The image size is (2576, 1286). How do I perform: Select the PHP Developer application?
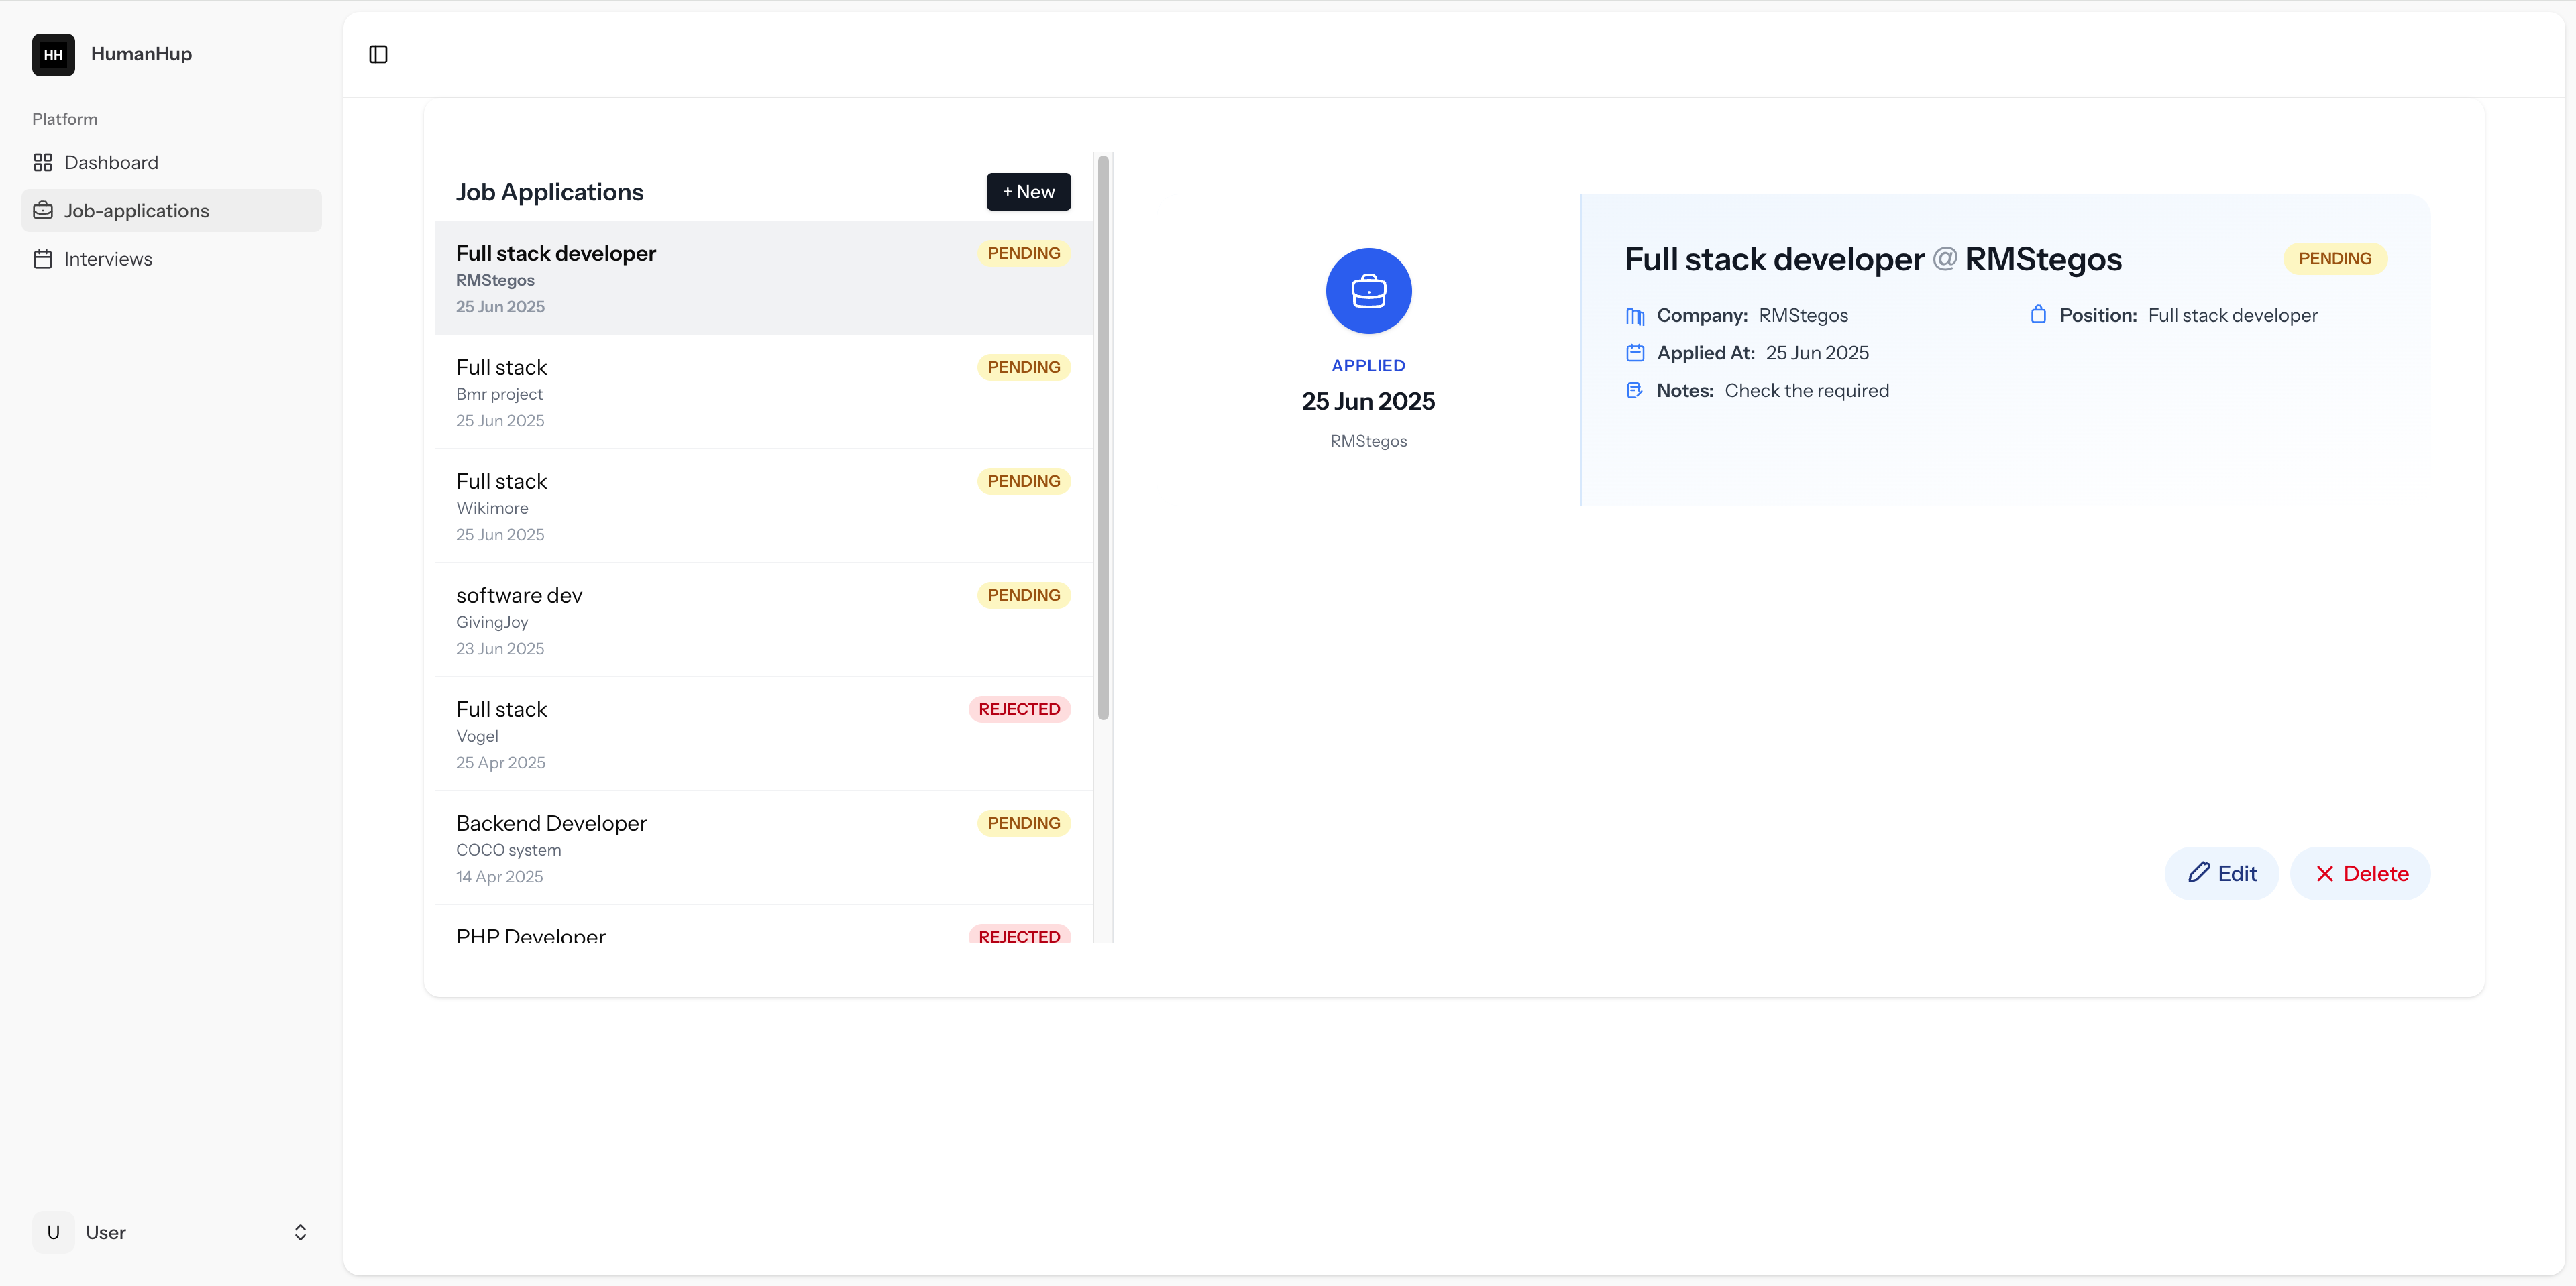point(764,925)
